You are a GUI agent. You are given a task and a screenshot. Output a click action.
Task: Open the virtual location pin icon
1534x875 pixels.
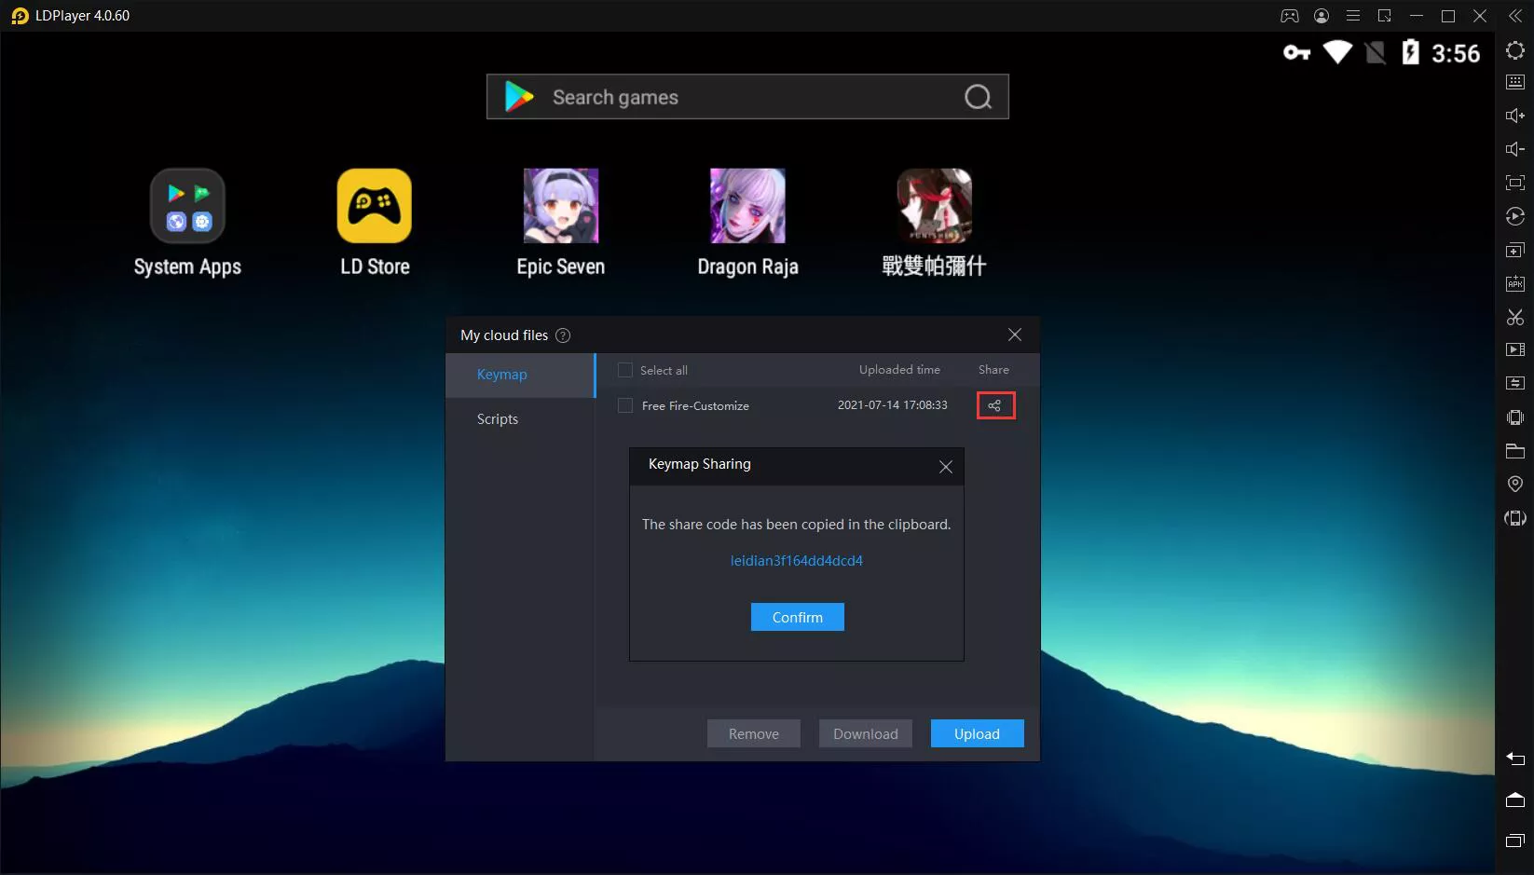[x=1515, y=484]
